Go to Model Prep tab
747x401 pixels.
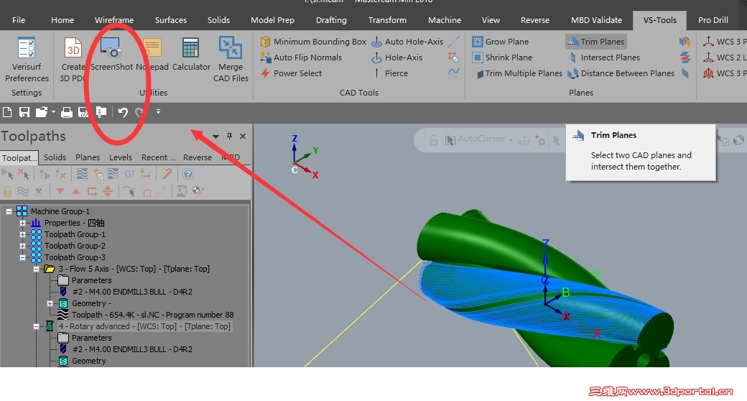coord(272,20)
